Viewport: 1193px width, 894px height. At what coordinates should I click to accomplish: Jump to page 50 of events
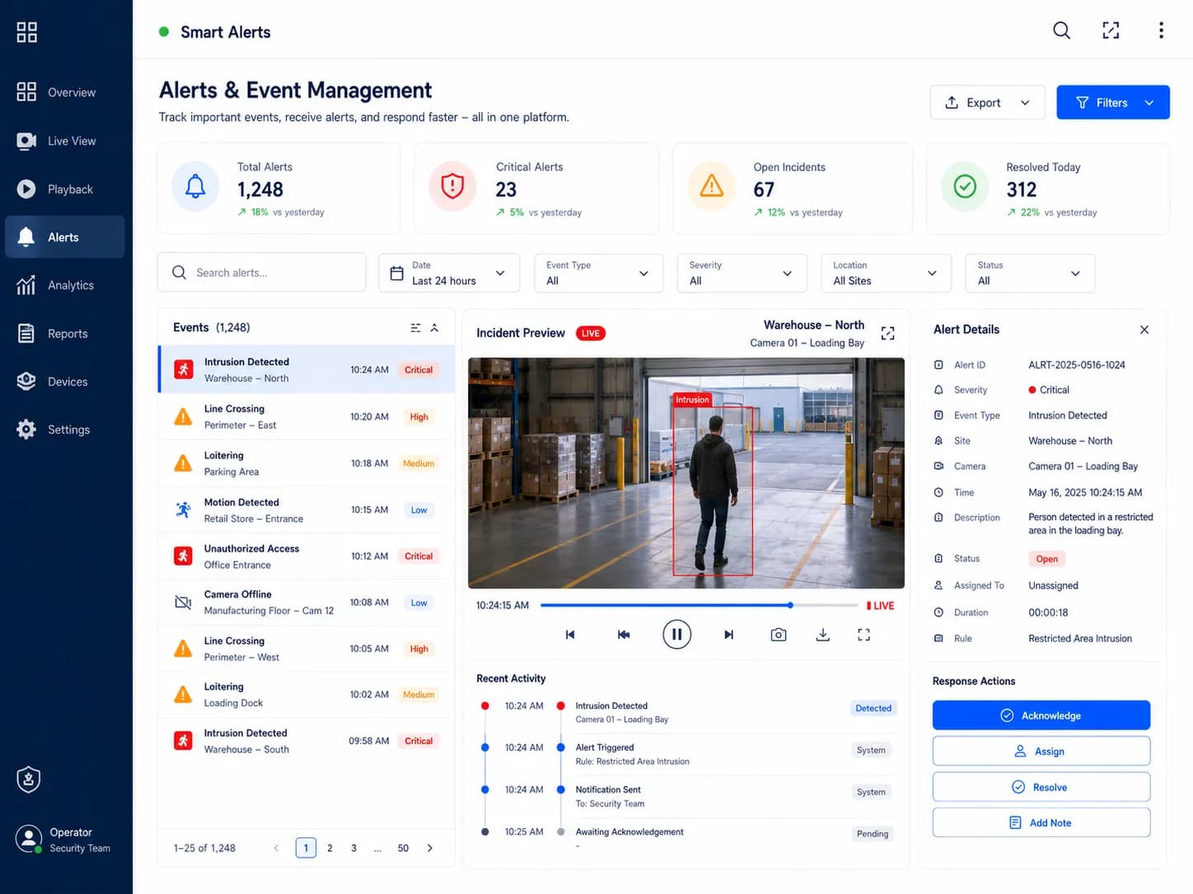403,848
